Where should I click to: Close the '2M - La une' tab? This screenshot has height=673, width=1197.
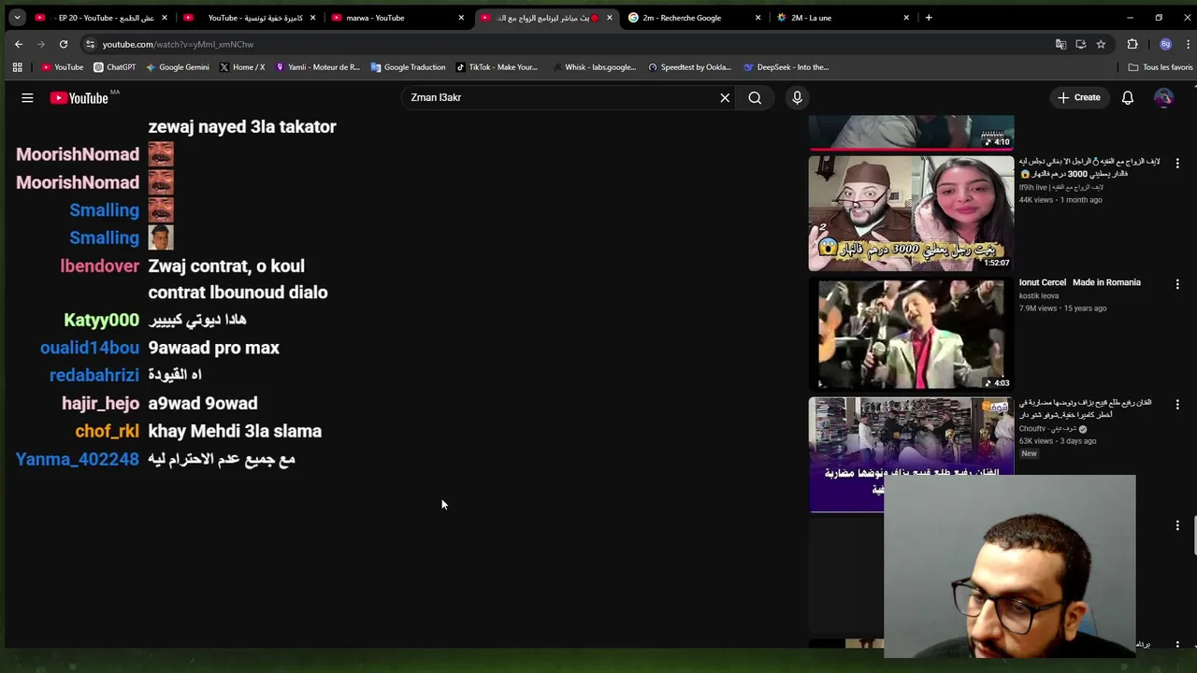906,18
